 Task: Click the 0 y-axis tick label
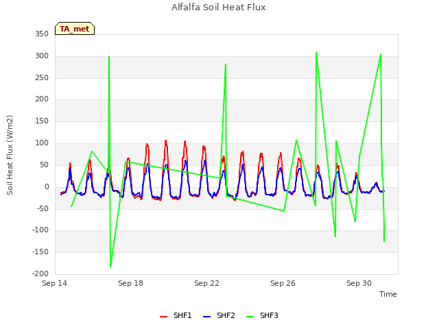click(47, 187)
